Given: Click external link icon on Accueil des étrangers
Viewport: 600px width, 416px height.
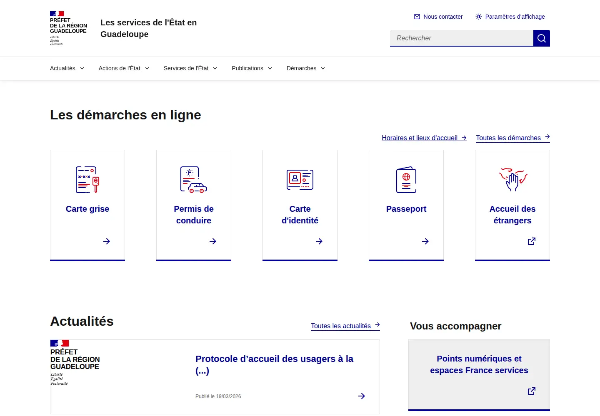Looking at the screenshot, I should [x=532, y=241].
